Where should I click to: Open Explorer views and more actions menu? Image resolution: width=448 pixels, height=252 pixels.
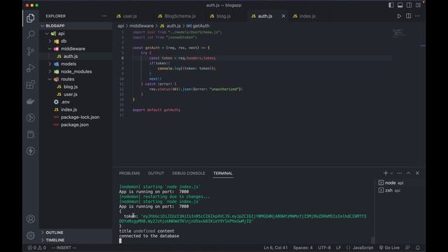pos(104,16)
